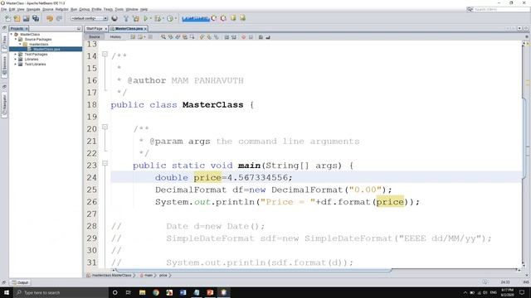Viewport: 531px width, 298px height.
Task: Click the taskbar search box
Action: tap(61, 292)
